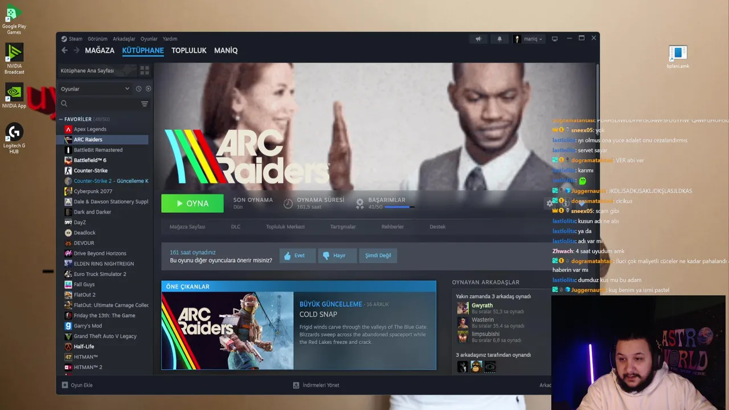Go forward with Steam's right arrow
The image size is (729, 410).
[x=76, y=50]
